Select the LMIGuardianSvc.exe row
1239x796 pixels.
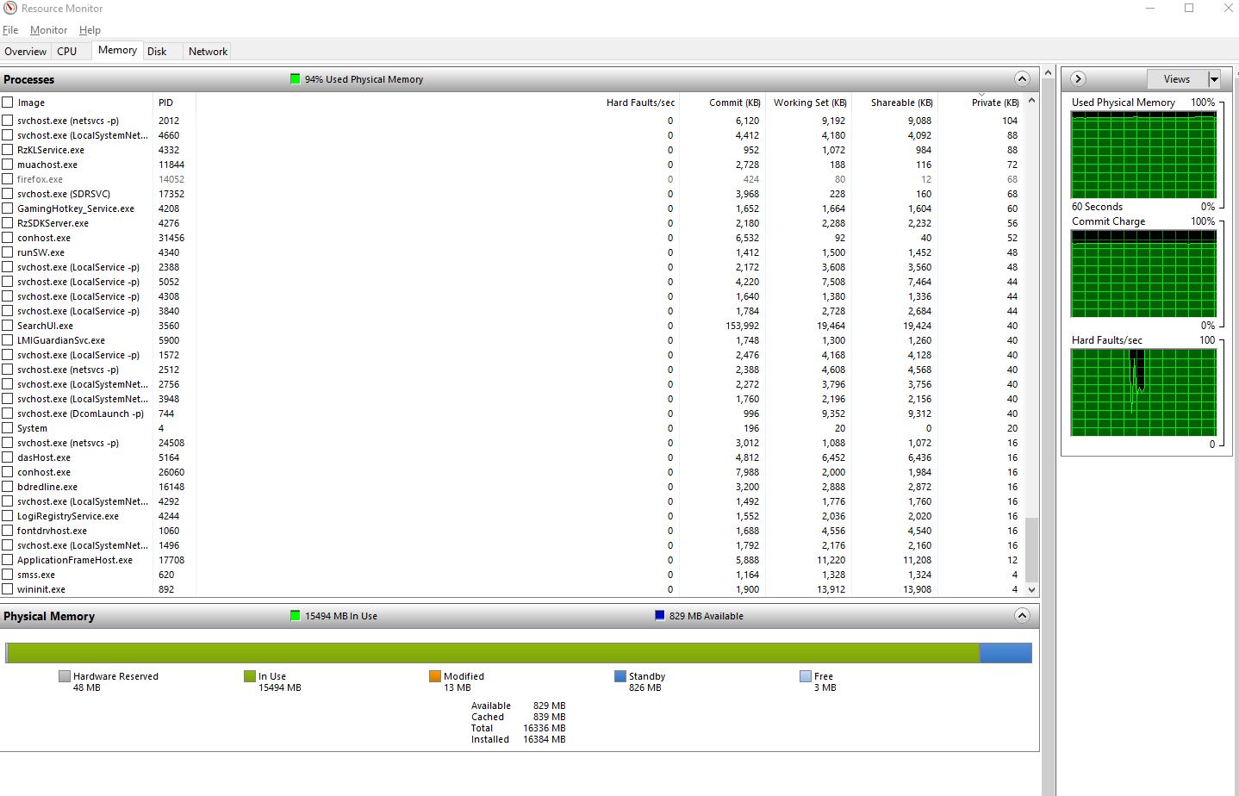click(513, 340)
